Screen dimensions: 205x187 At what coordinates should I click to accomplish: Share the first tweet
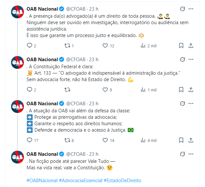coord(191,46)
